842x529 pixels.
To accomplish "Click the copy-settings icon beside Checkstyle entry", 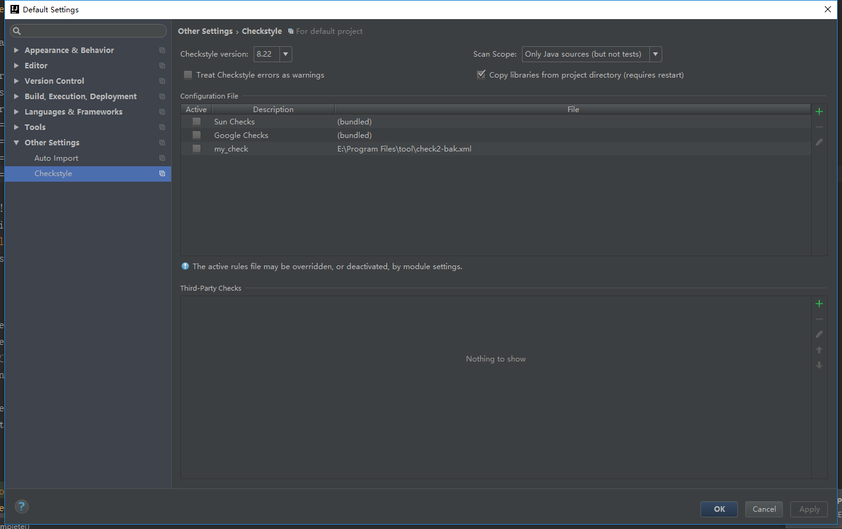I will [162, 173].
